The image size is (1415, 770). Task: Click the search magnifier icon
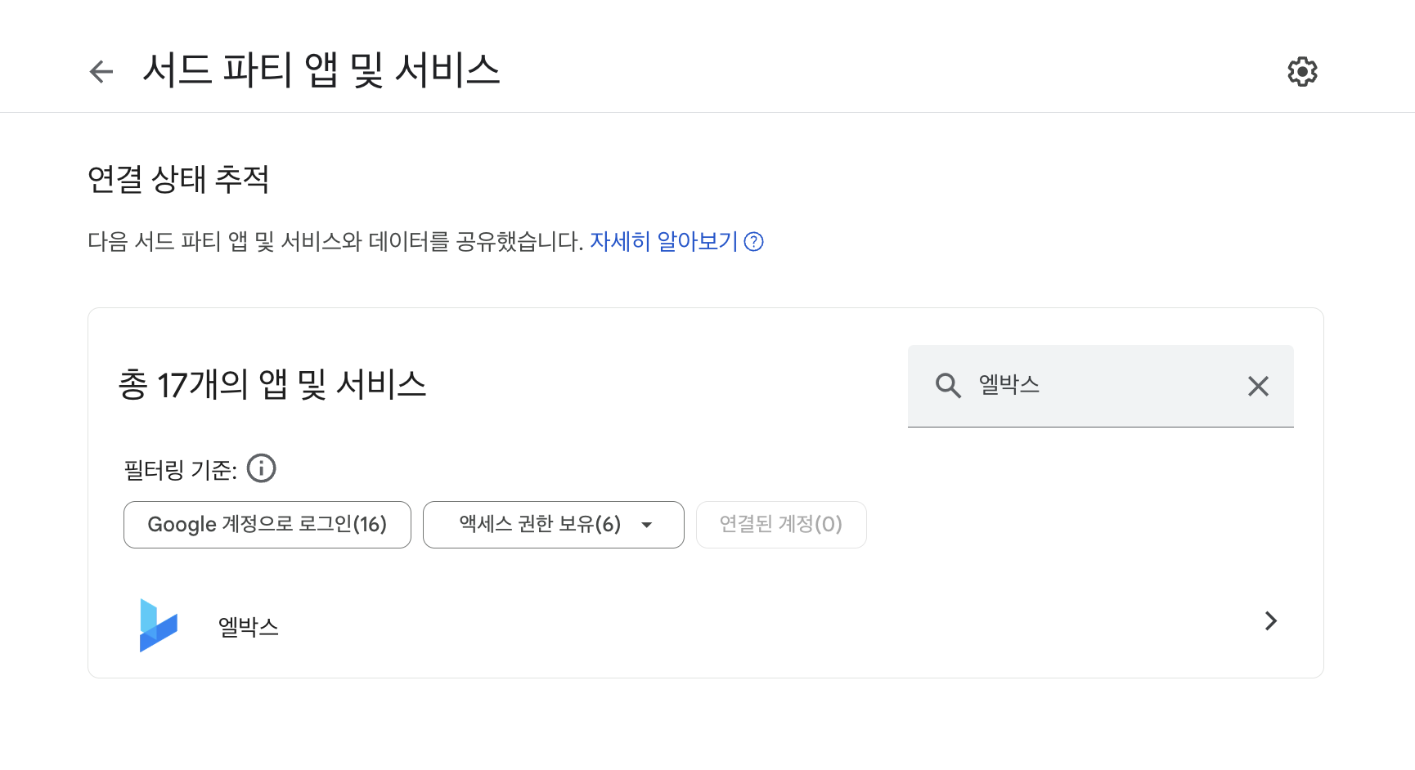tap(948, 386)
